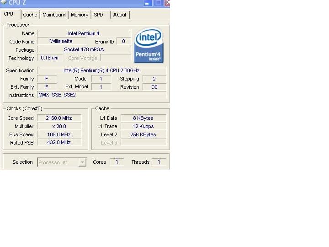
Task: Click the Bus Speed value 108.0 MHz
Action: point(59,134)
